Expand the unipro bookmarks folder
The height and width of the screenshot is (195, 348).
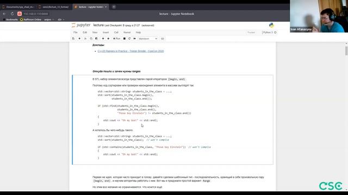coord(49,19)
